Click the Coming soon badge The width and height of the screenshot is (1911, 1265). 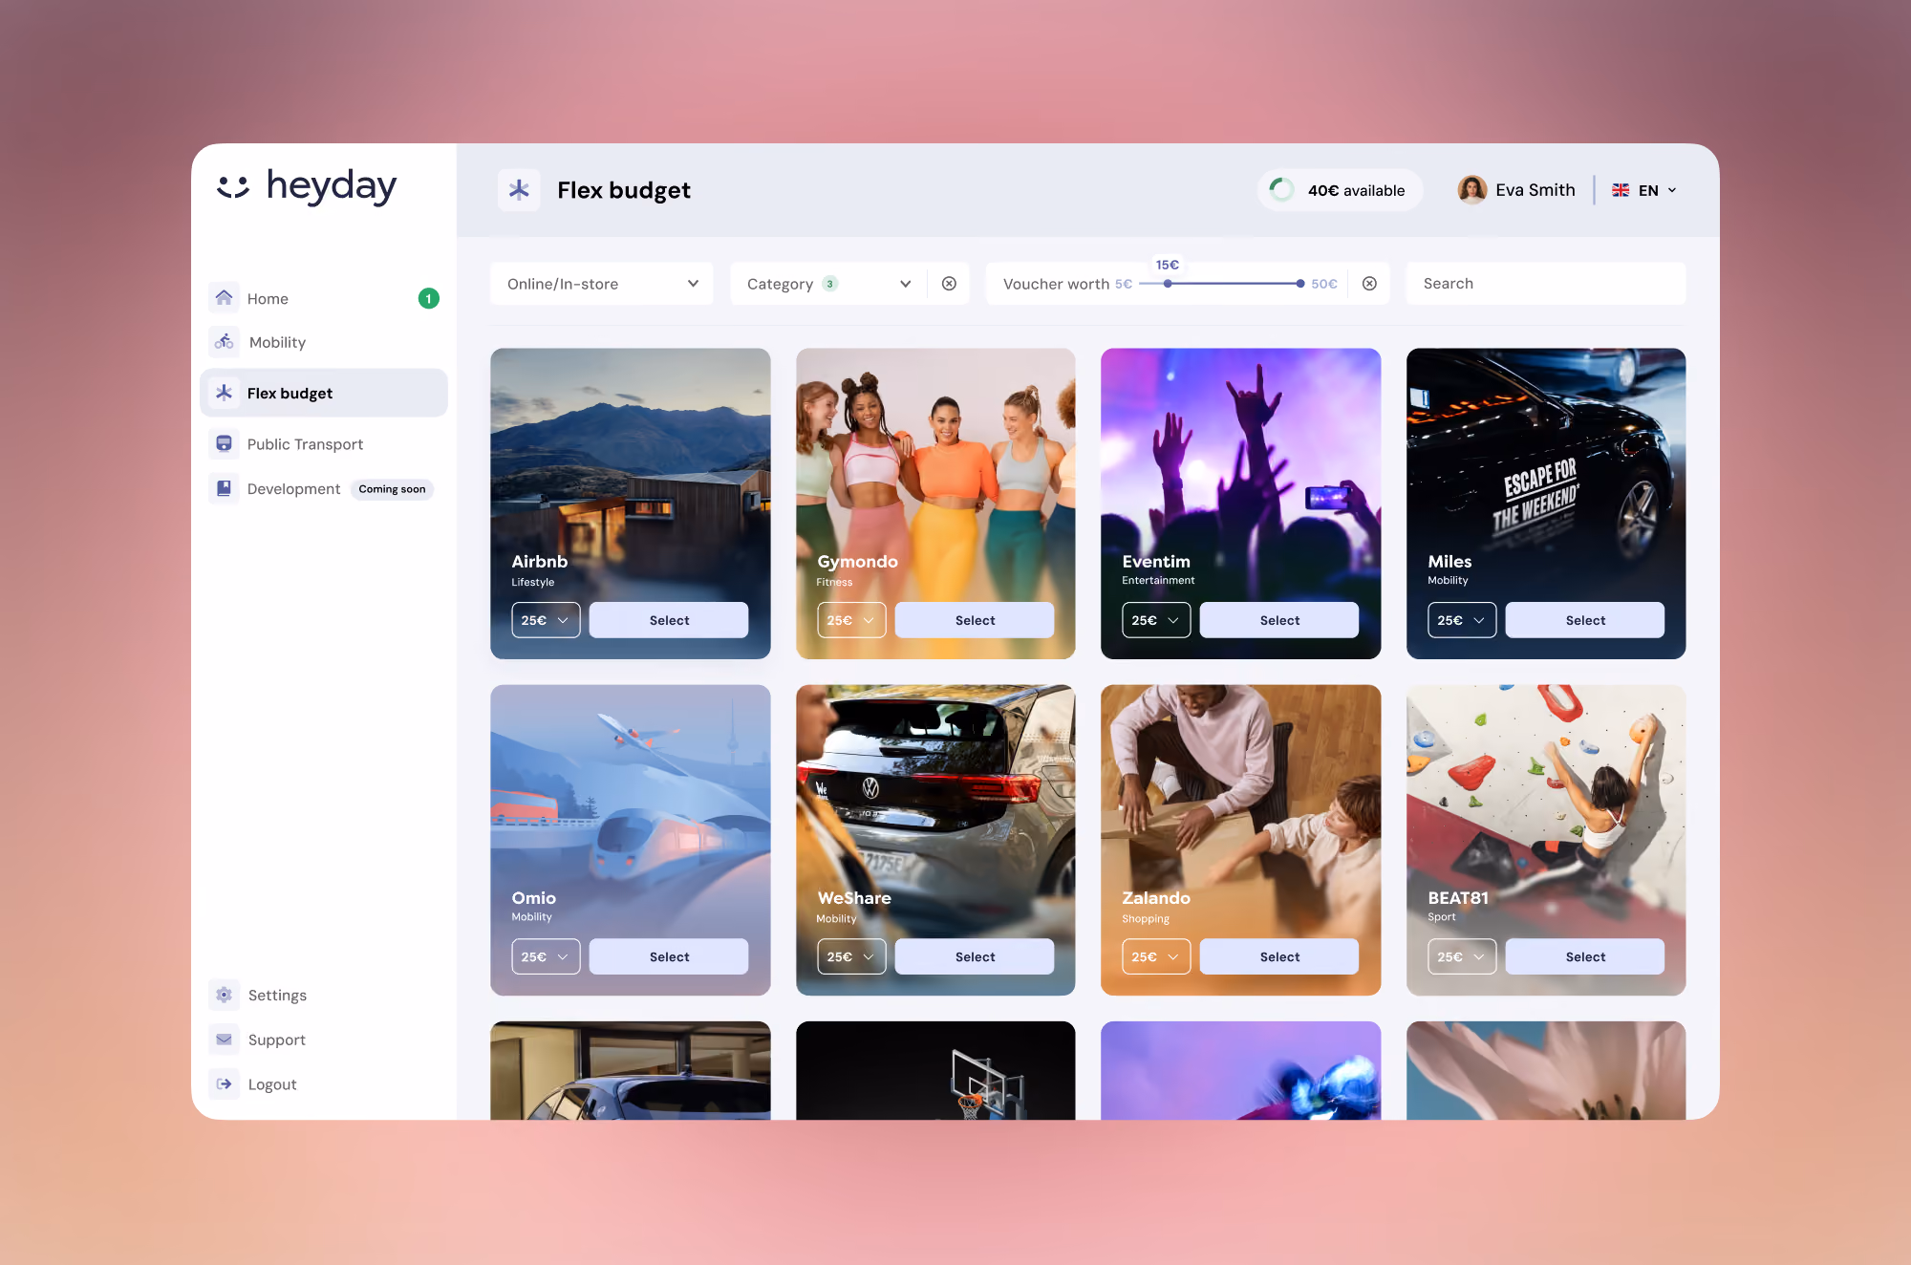[x=392, y=489]
